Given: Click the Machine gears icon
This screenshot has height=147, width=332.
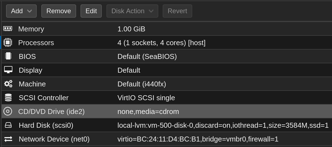Looking at the screenshot, I should click(x=8, y=84).
